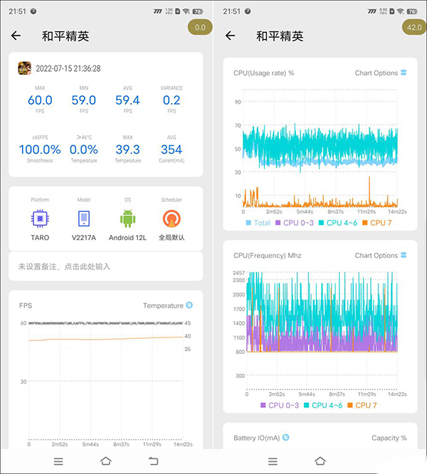Click the note input field 未设置备注
The width and height of the screenshot is (427, 474).
(106, 266)
